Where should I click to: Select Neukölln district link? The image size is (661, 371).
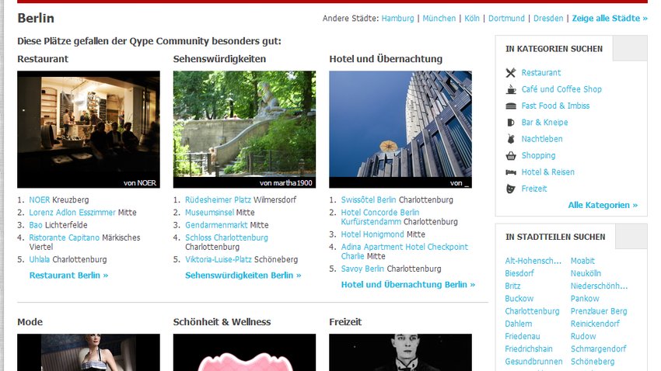coord(586,273)
